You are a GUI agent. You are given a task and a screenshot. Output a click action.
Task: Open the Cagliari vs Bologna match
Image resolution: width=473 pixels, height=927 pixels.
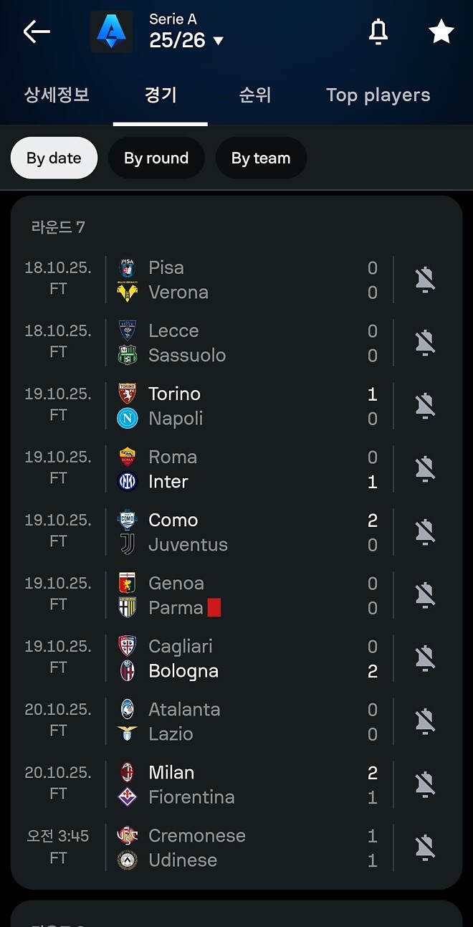244,658
